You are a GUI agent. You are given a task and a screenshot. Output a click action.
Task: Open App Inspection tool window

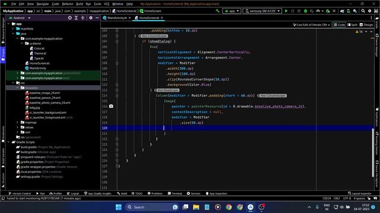pos(216,193)
